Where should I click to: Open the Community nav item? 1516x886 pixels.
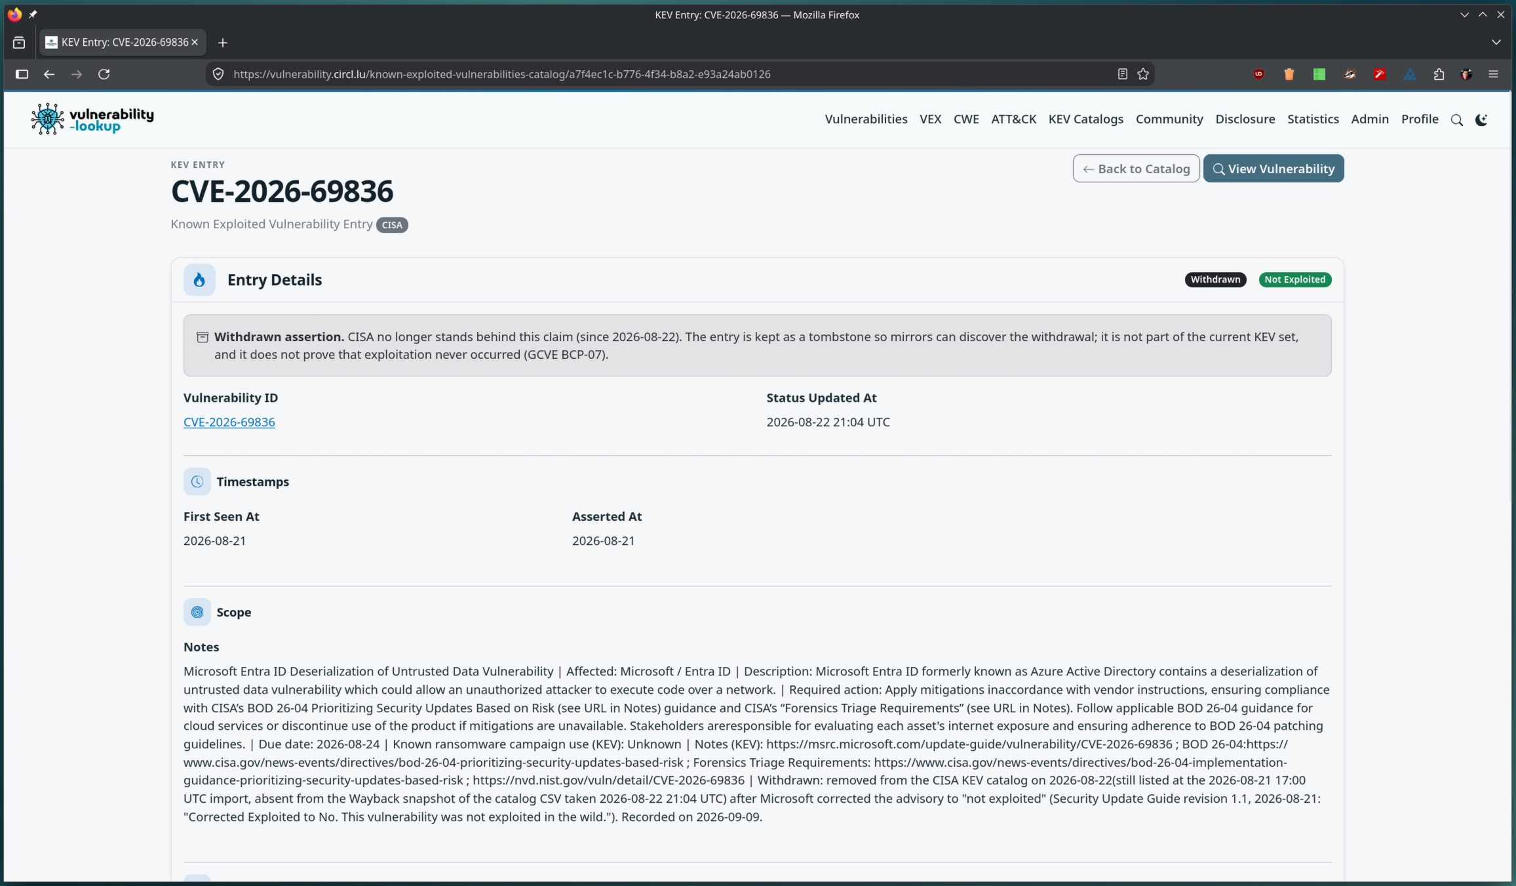(x=1169, y=119)
